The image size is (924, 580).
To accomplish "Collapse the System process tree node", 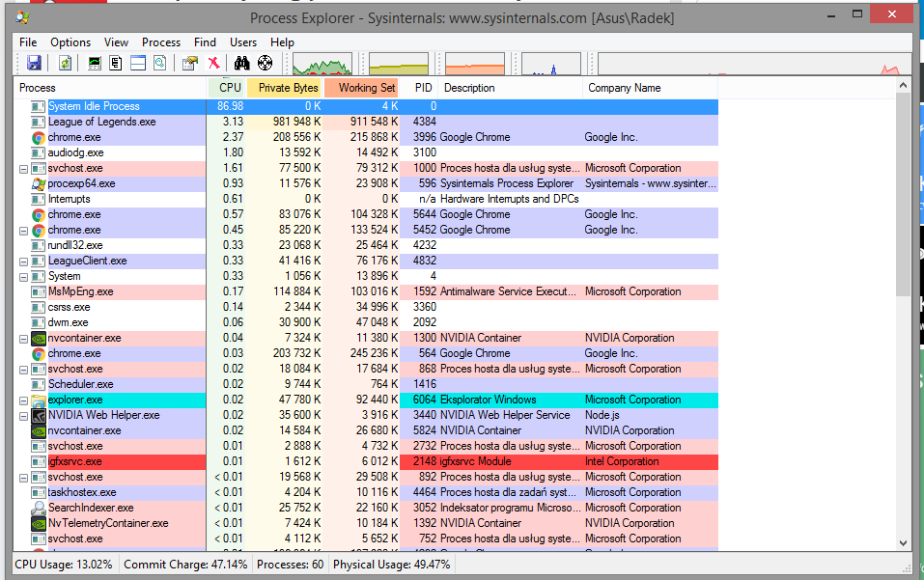I will [23, 277].
